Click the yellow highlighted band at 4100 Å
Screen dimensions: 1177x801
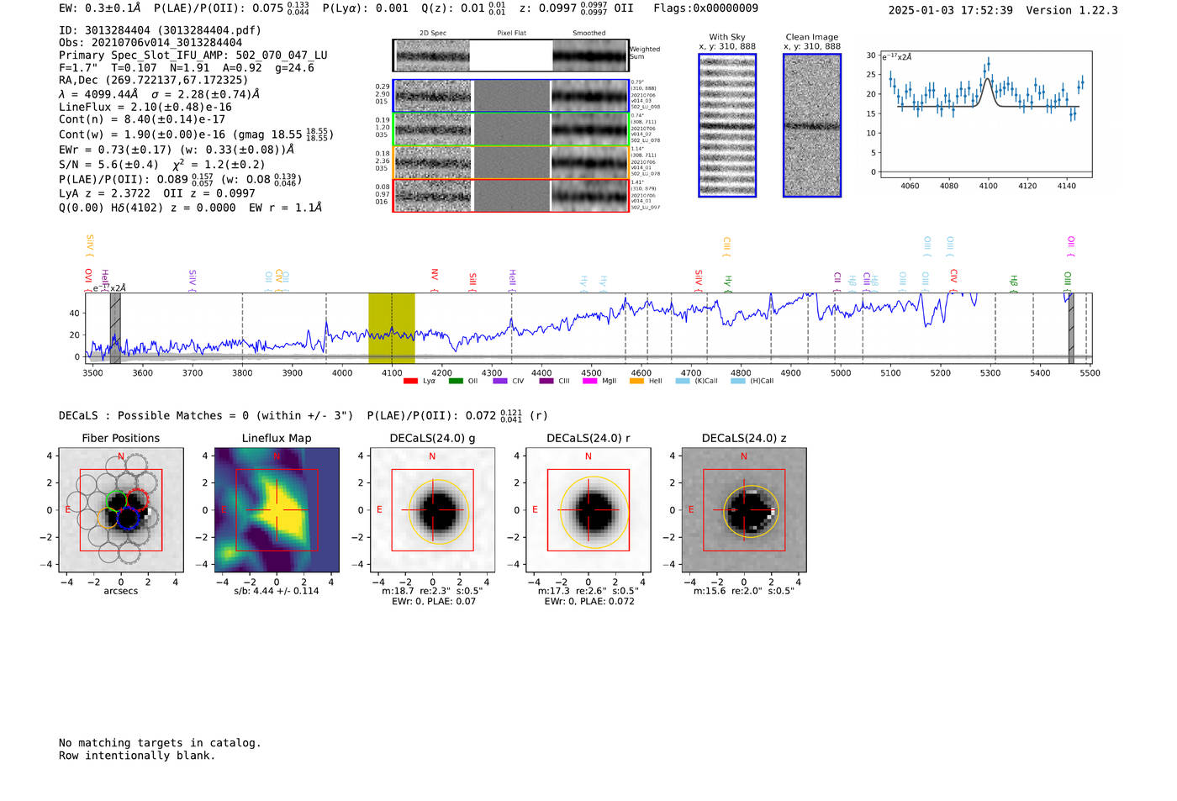tap(392, 328)
